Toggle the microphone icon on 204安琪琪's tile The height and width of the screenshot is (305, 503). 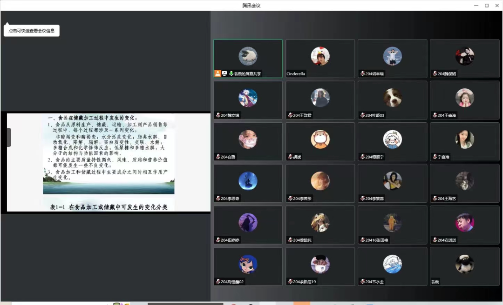pos(435,240)
